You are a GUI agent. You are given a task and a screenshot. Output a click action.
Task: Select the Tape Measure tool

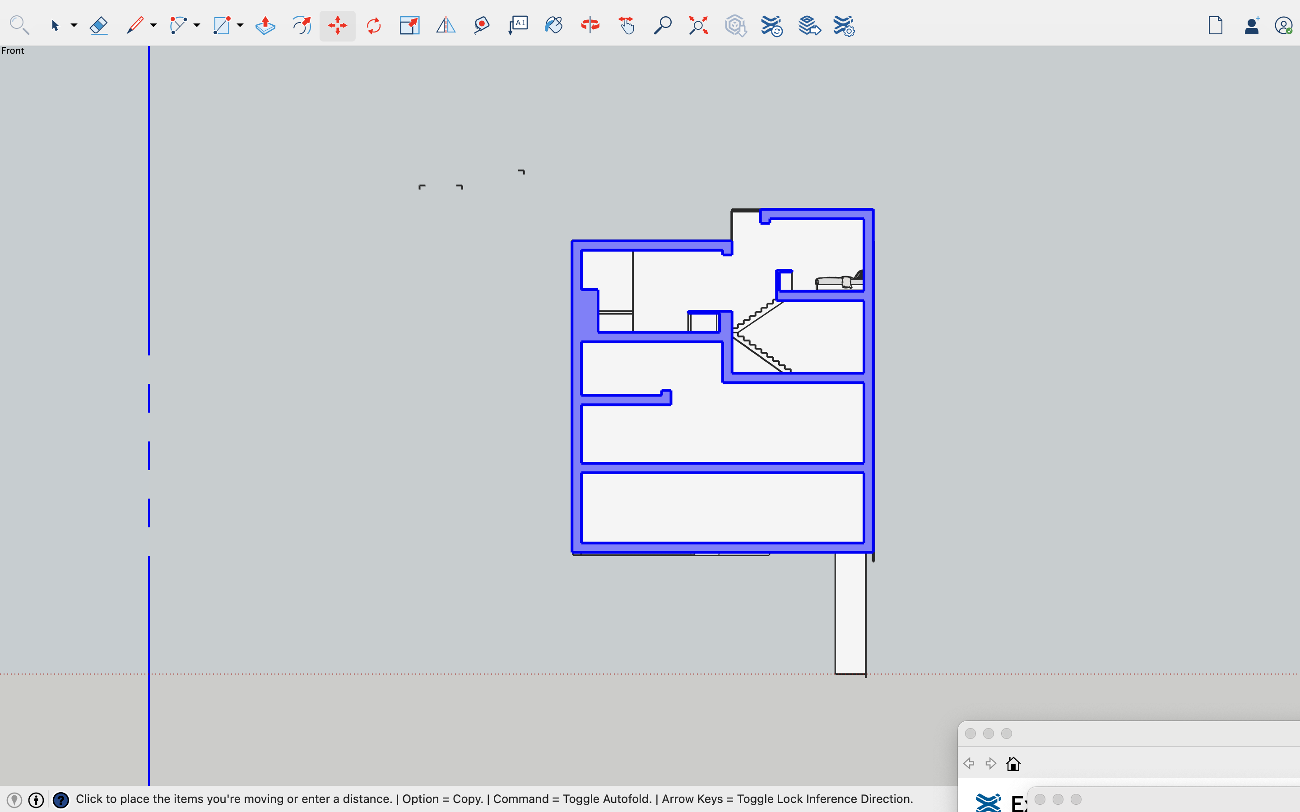(482, 25)
